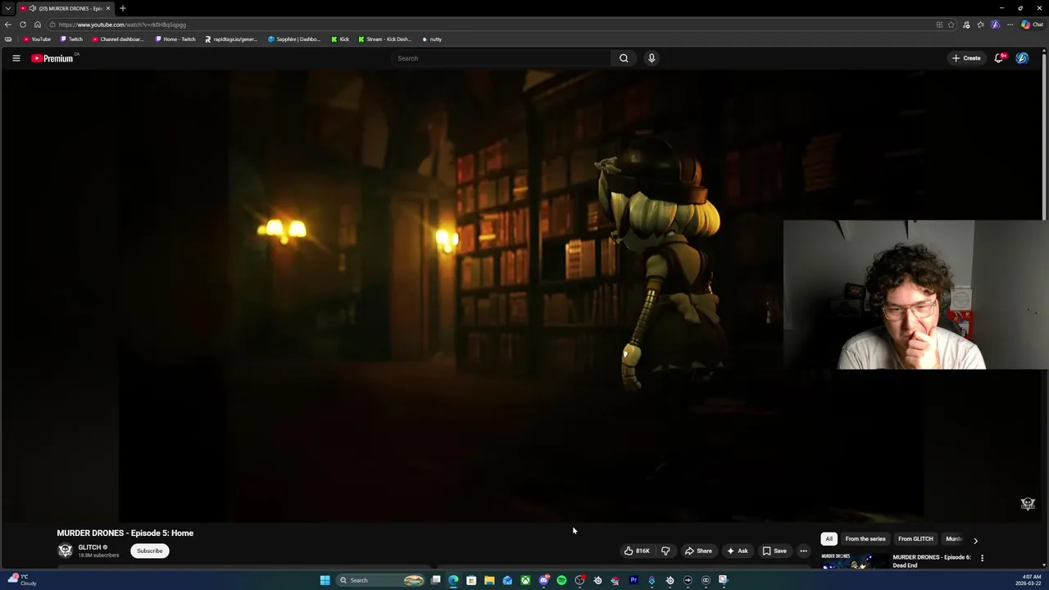Add this page to favorites star
Image resolution: width=1049 pixels, height=590 pixels.
coord(951,25)
